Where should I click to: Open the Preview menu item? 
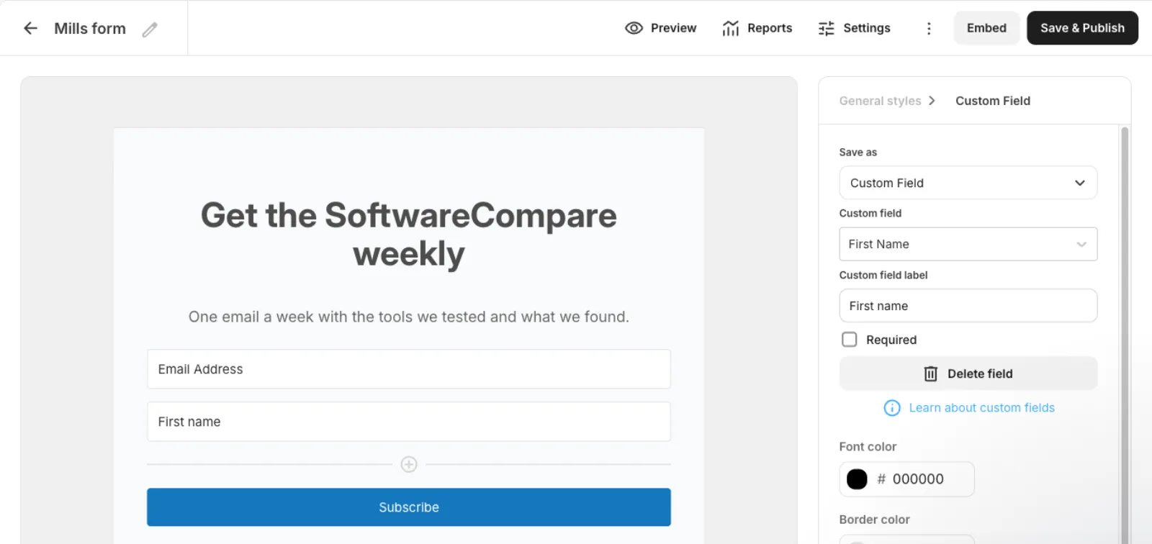pos(660,28)
